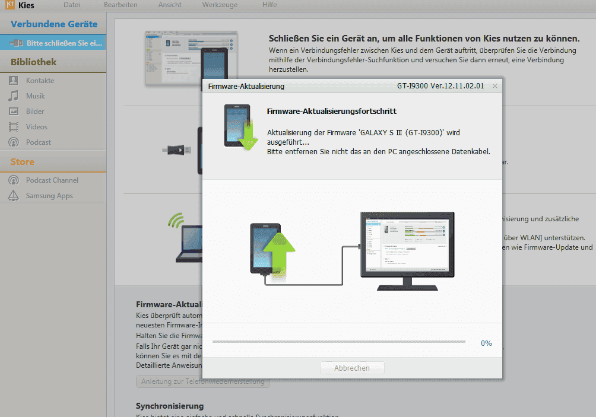The image size is (596, 417).
Task: Click the Kies logo icon
Action: coord(10,5)
